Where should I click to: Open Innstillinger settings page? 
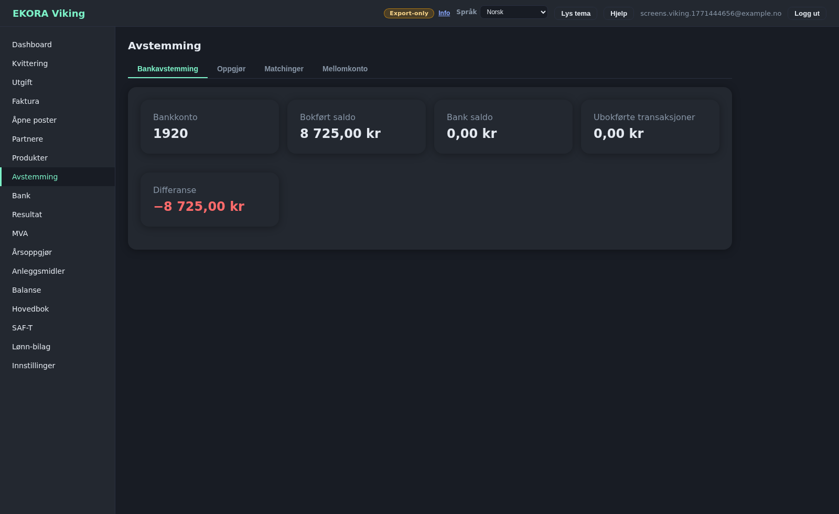coord(34,366)
